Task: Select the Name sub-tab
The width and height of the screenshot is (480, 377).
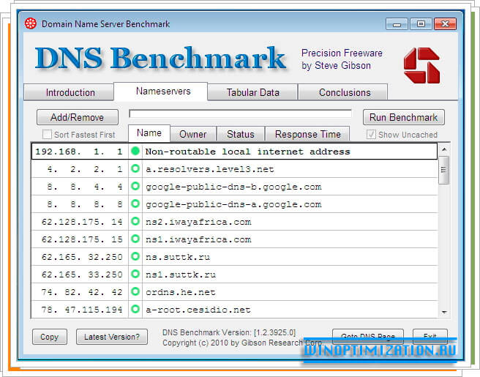Action: click(149, 133)
